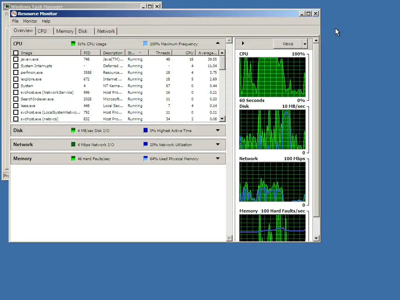Click the Memory hard faults graph
Screen dimensions: 400x300
coord(272,228)
